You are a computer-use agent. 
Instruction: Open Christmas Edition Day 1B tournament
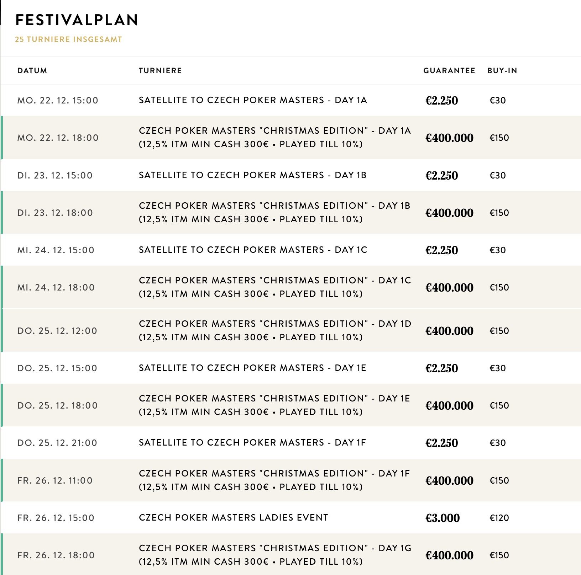[x=274, y=213]
